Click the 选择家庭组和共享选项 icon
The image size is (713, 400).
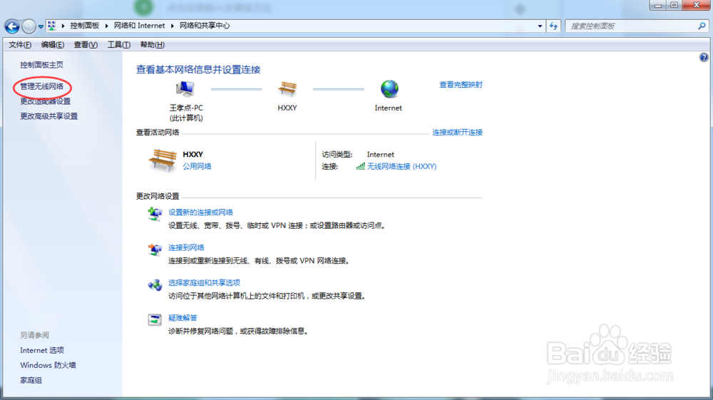(155, 284)
